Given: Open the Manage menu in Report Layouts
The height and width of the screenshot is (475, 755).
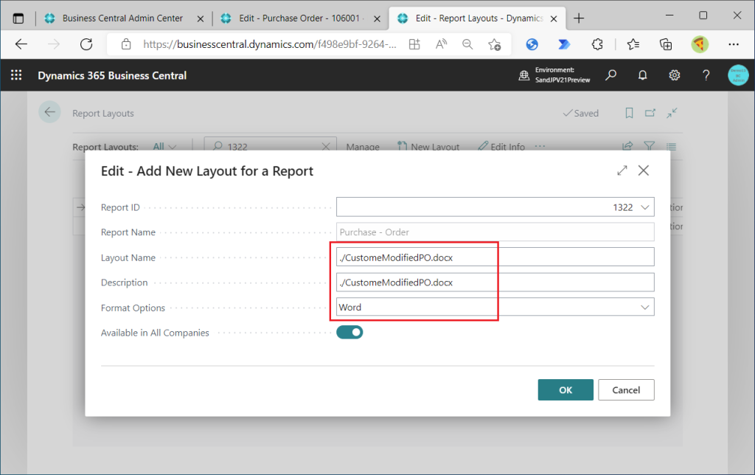Looking at the screenshot, I should pyautogui.click(x=363, y=147).
